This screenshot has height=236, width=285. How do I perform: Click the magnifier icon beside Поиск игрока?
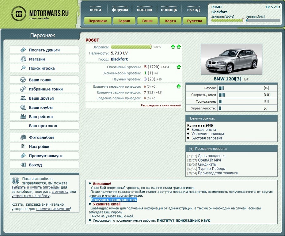(23, 68)
